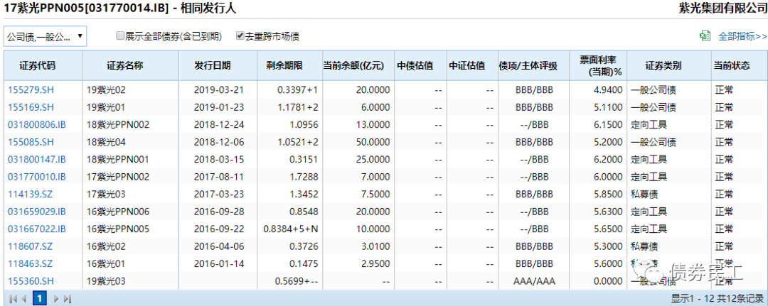Uncheck 去重跨市场债 checkbox

pos(240,35)
